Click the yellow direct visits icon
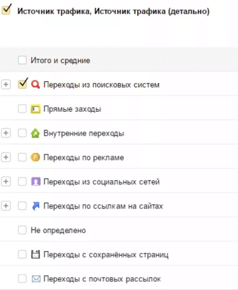 [36, 109]
